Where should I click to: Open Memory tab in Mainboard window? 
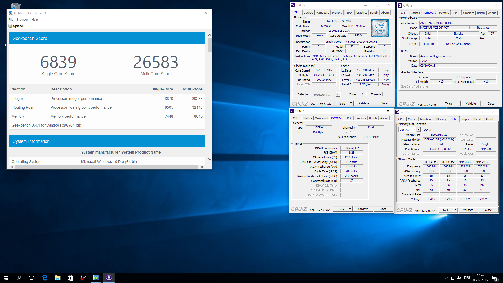(444, 13)
